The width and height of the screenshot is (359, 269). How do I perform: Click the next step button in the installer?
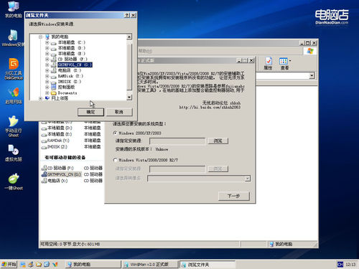click(234, 196)
